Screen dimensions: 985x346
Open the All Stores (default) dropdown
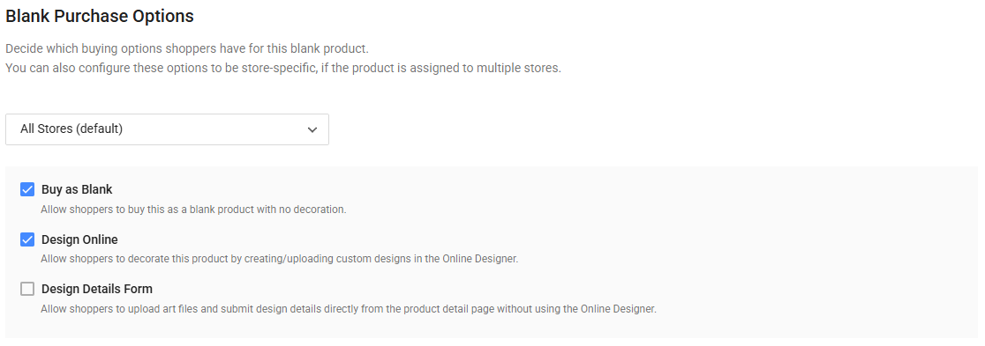[x=167, y=129]
